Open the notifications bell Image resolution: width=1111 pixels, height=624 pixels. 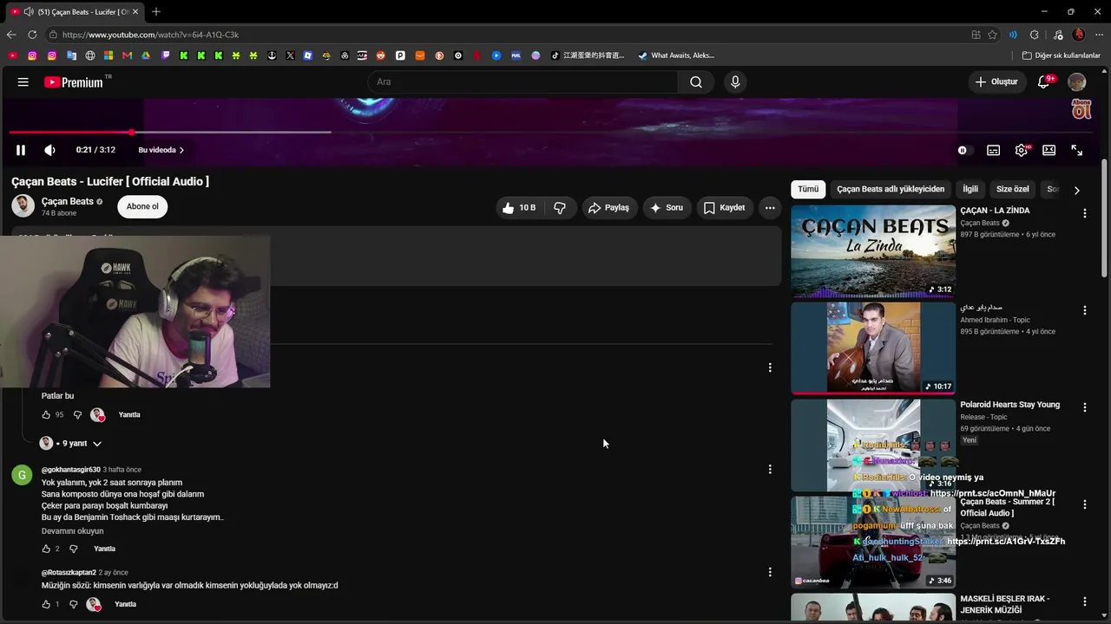(1044, 82)
